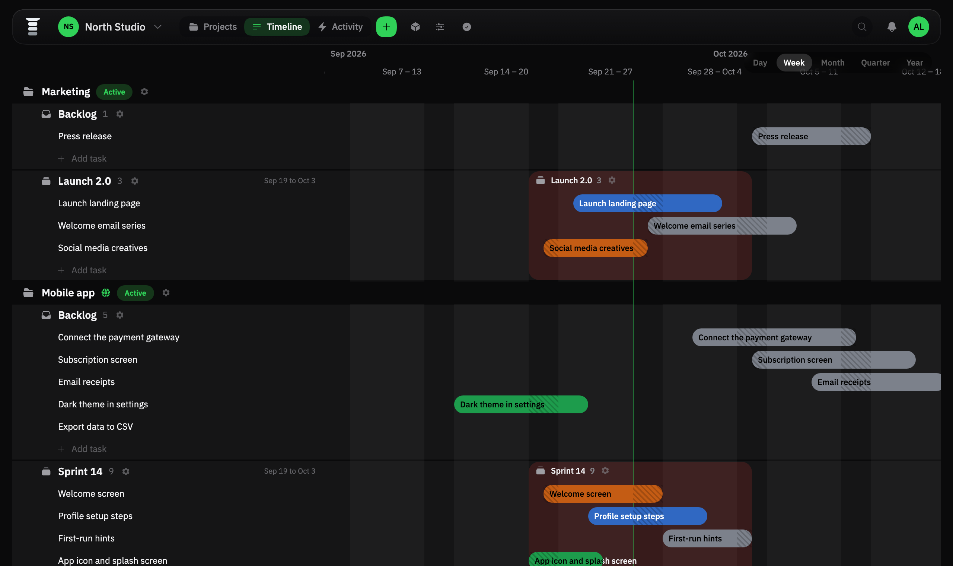Open Mobile app project settings gear

[x=166, y=293]
